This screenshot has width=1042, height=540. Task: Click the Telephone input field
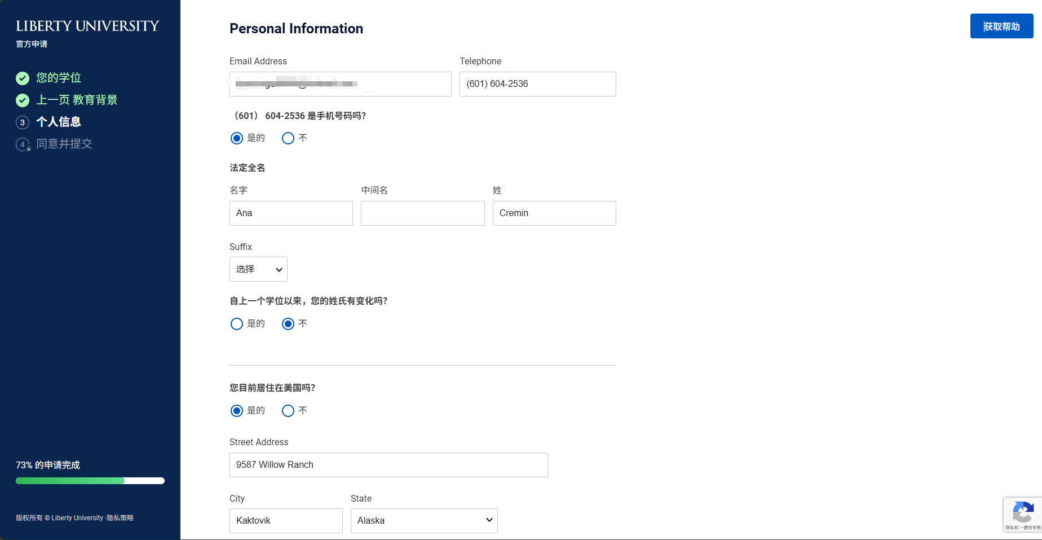(538, 84)
